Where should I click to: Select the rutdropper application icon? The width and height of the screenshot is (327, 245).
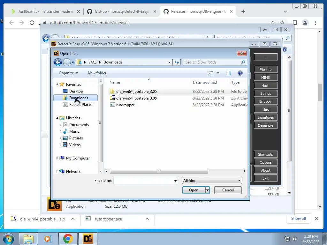click(x=112, y=105)
